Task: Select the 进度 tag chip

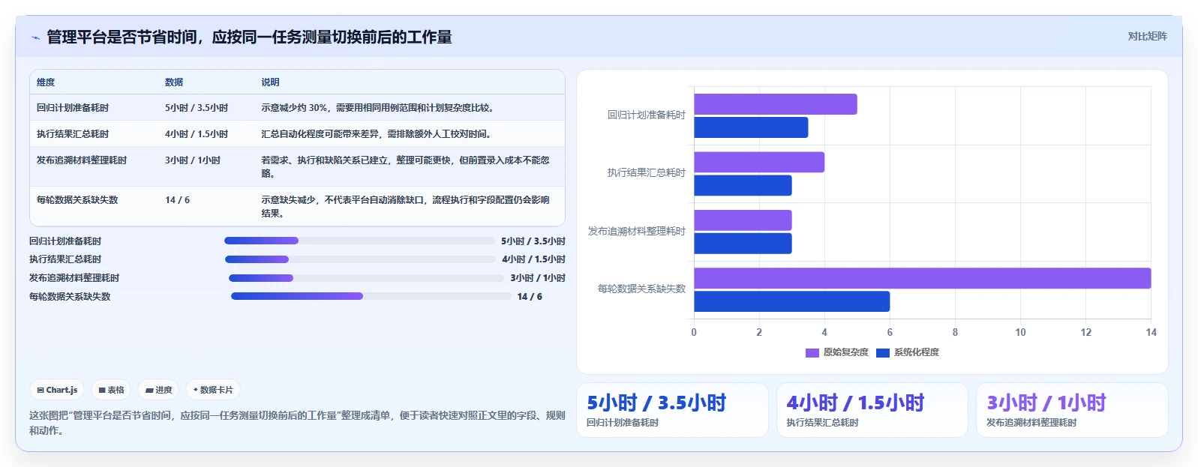Action: click(x=158, y=390)
